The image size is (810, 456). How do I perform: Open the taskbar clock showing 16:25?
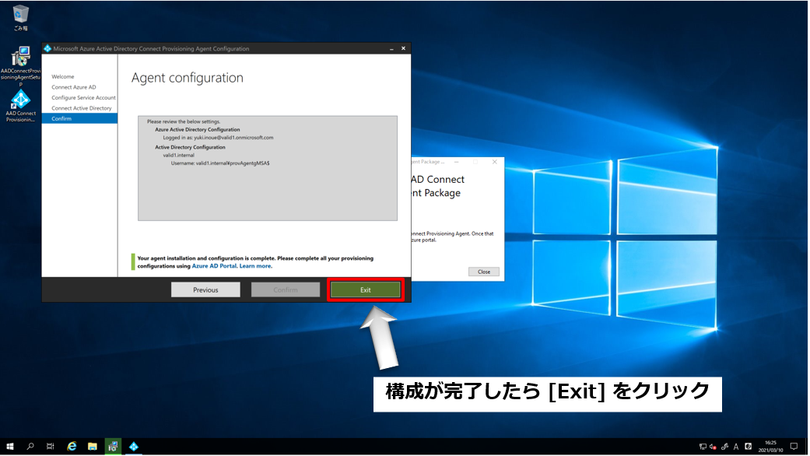[770, 446]
